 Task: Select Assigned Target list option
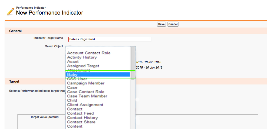pyautogui.click(x=83, y=66)
